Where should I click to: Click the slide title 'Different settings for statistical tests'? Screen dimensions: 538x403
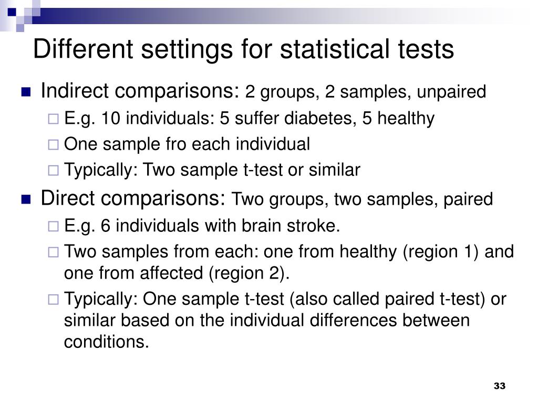[x=243, y=49]
